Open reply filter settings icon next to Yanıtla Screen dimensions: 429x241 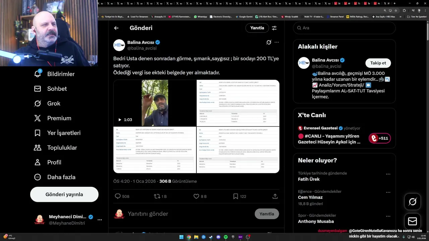click(274, 28)
